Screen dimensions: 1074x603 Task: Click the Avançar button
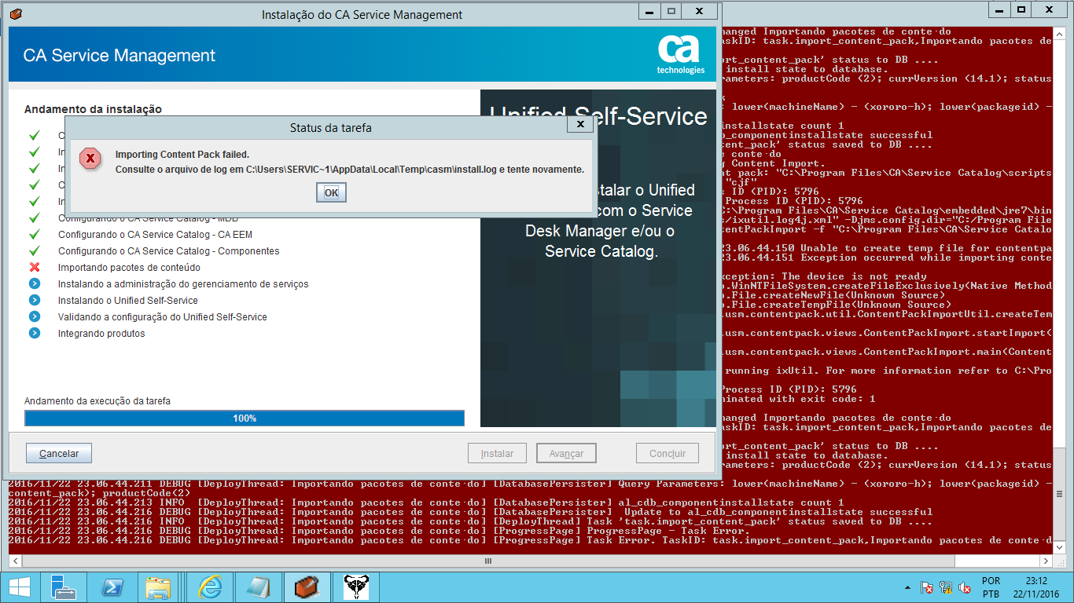tap(566, 453)
